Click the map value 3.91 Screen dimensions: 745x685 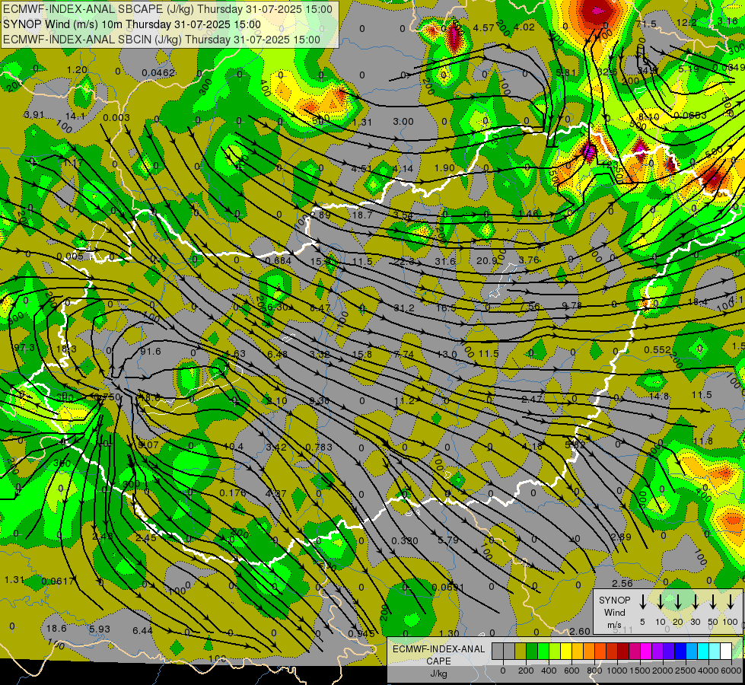33,115
